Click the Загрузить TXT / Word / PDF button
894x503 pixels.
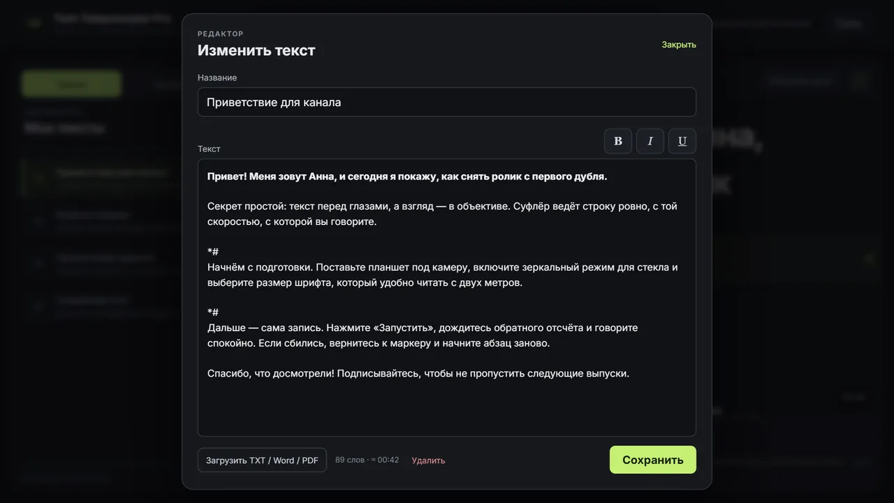tap(262, 460)
